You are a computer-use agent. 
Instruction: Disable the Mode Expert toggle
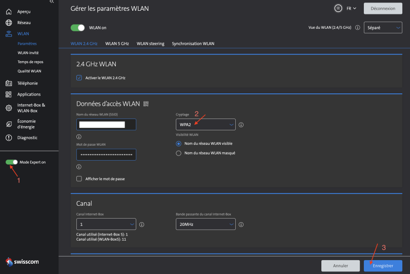pyautogui.click(x=11, y=162)
